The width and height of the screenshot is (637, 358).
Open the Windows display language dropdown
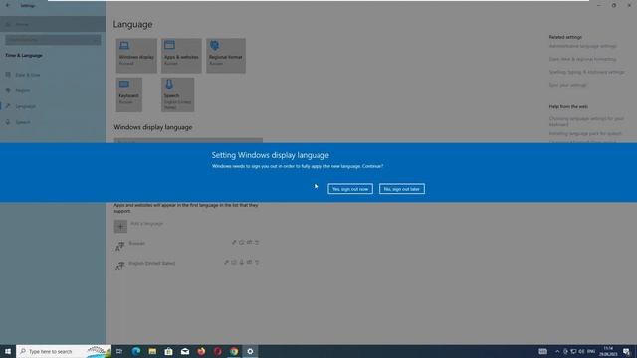pyautogui.click(x=188, y=140)
